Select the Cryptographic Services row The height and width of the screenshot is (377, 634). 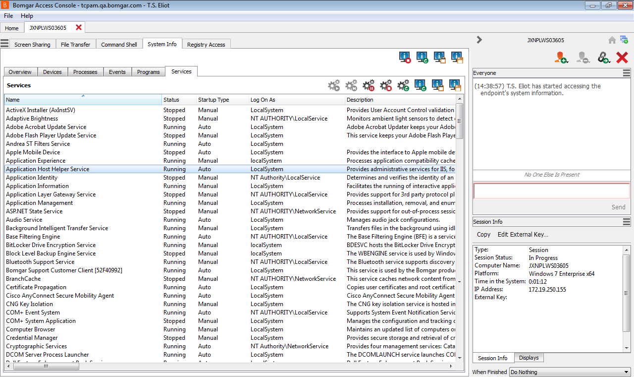(x=230, y=346)
